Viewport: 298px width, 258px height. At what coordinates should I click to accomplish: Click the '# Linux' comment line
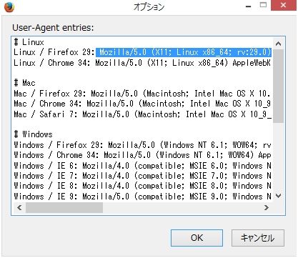pos(29,42)
